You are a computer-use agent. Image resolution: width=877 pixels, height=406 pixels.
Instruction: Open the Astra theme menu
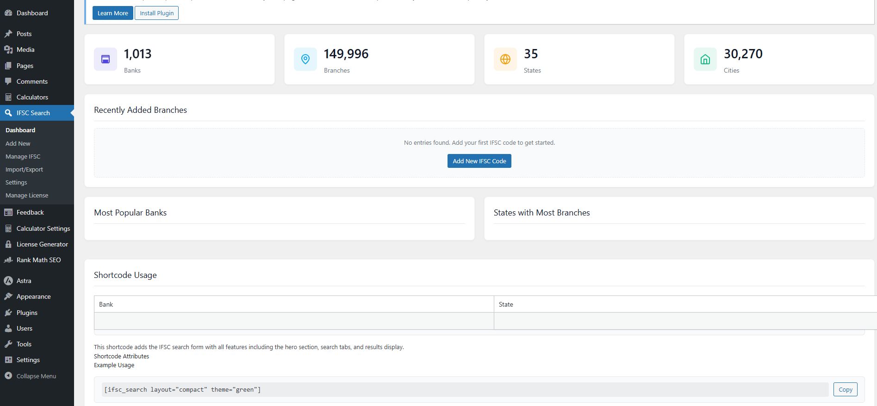click(x=24, y=281)
